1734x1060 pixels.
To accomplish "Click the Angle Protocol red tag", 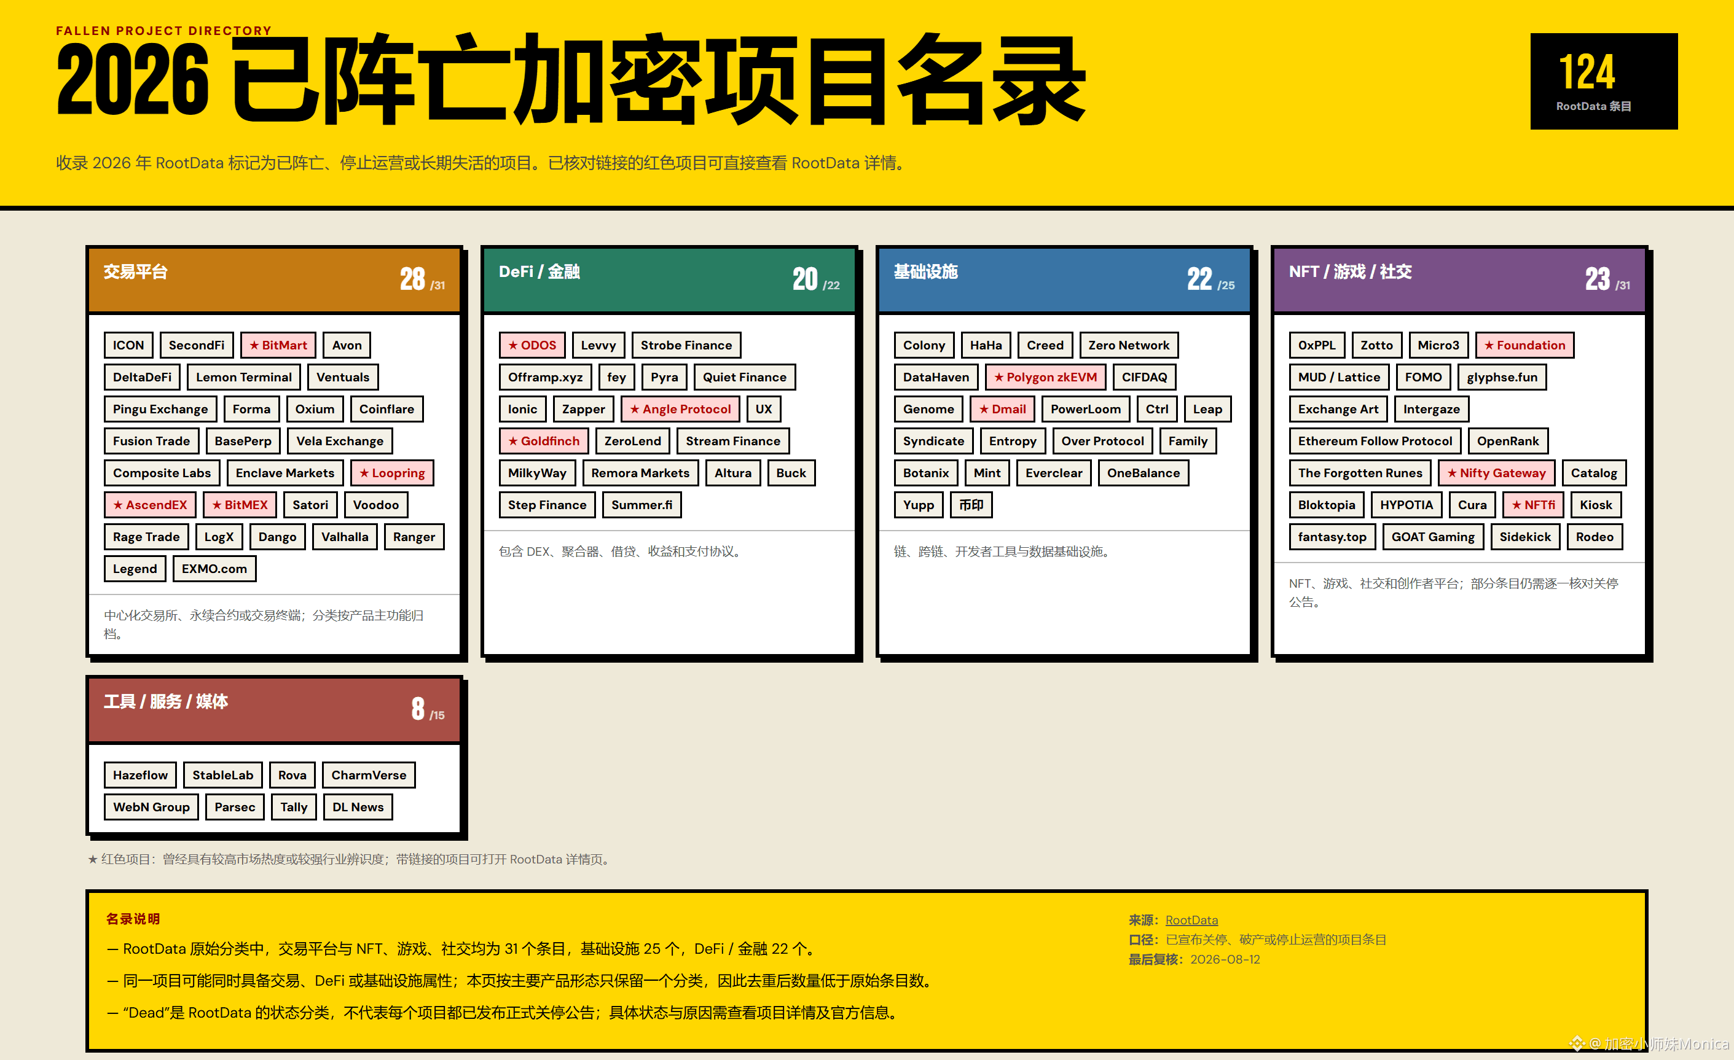I will [680, 410].
